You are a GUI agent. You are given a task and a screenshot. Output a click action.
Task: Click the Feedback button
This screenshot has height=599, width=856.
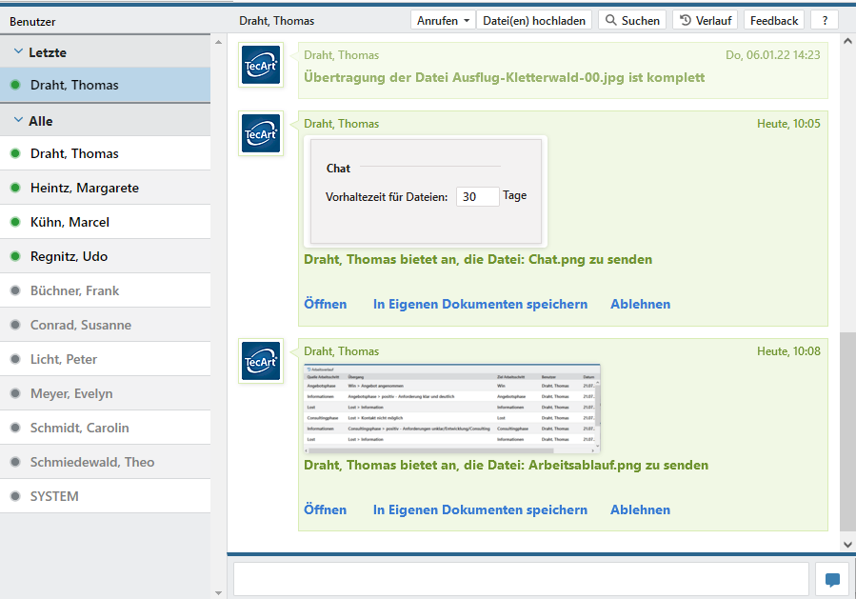click(774, 20)
